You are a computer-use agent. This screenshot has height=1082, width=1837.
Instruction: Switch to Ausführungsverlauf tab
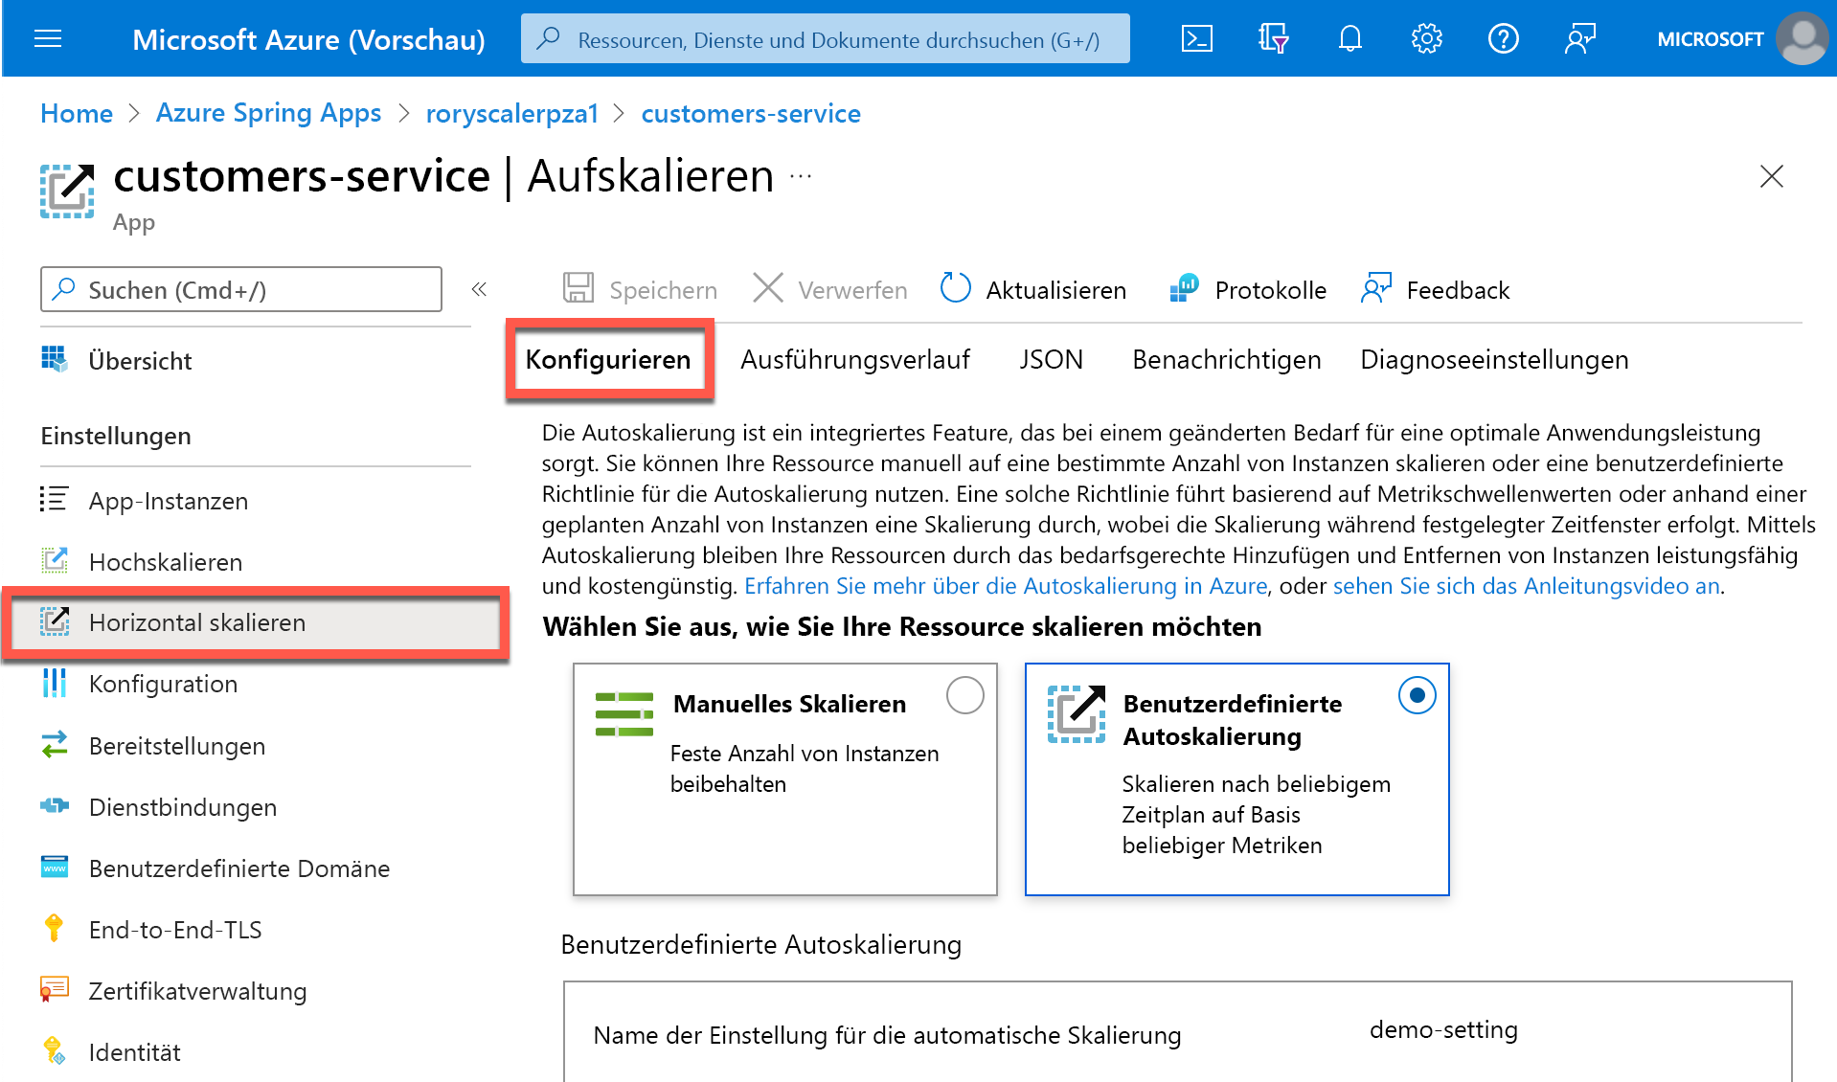pos(854,360)
